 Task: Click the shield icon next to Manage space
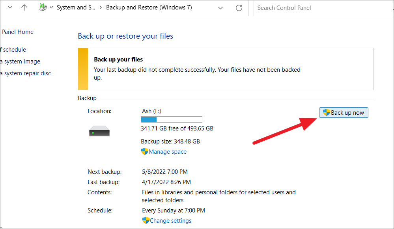(x=144, y=151)
